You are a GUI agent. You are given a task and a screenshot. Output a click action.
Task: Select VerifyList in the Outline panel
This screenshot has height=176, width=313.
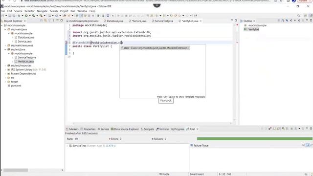[253, 29]
